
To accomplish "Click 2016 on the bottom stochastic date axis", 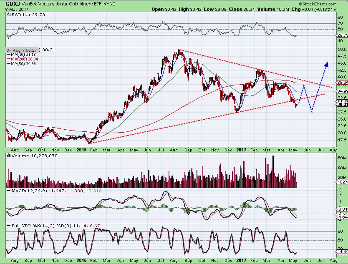I will (81, 260).
